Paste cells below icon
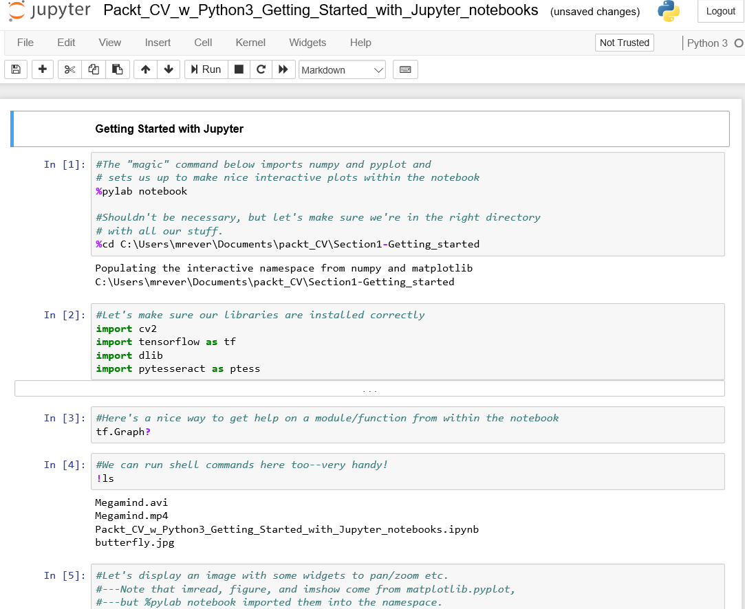Screen dimensions: 745x609 118,69
